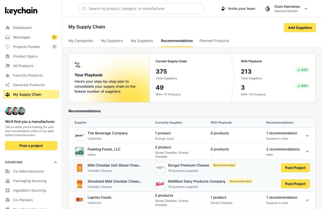Expand the Leprino Foods recommendation row

point(307,200)
